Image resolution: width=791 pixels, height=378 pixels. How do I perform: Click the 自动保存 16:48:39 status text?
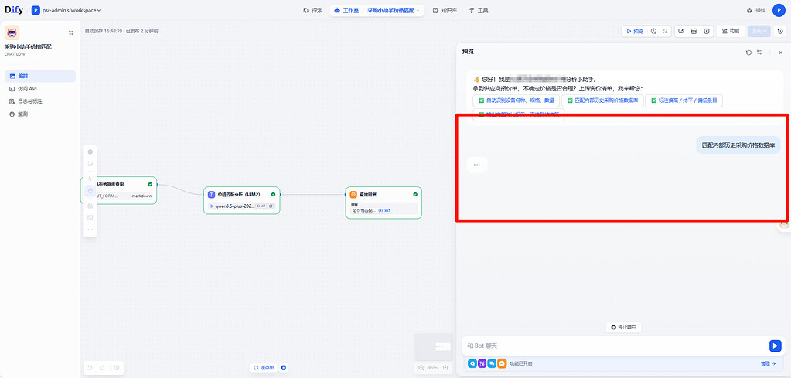coord(105,31)
